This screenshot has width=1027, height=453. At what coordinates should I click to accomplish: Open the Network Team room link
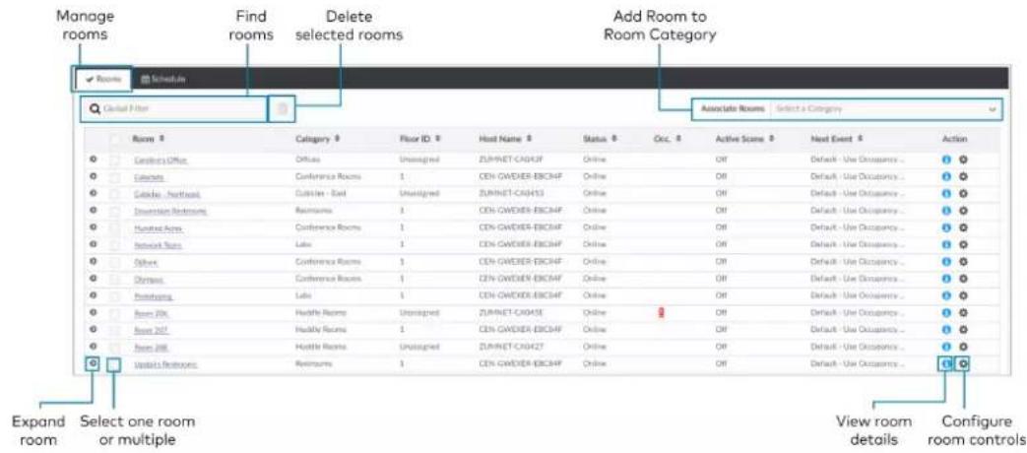158,245
